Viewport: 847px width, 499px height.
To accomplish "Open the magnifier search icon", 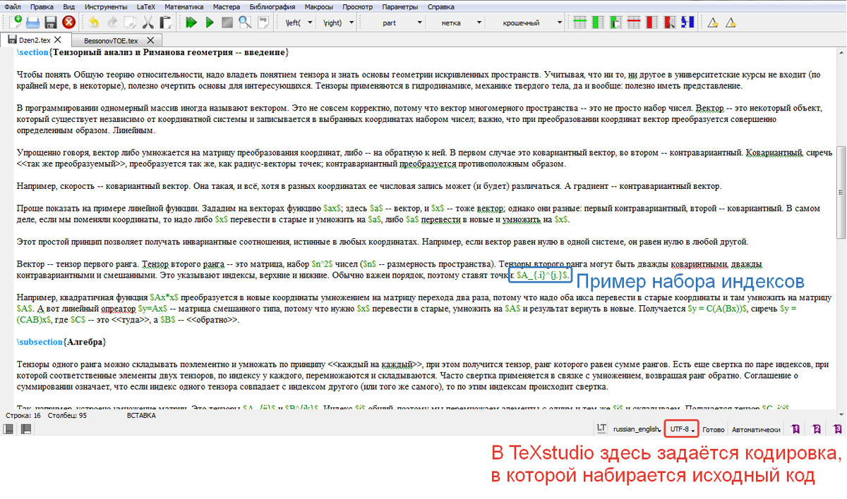I will pos(244,22).
